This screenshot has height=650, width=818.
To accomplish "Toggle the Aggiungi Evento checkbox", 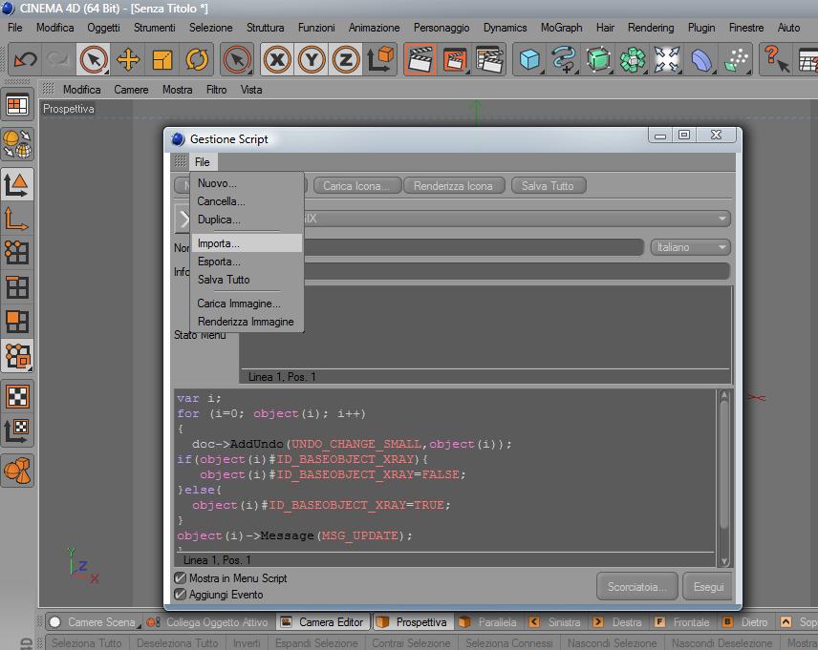I will tap(181, 595).
